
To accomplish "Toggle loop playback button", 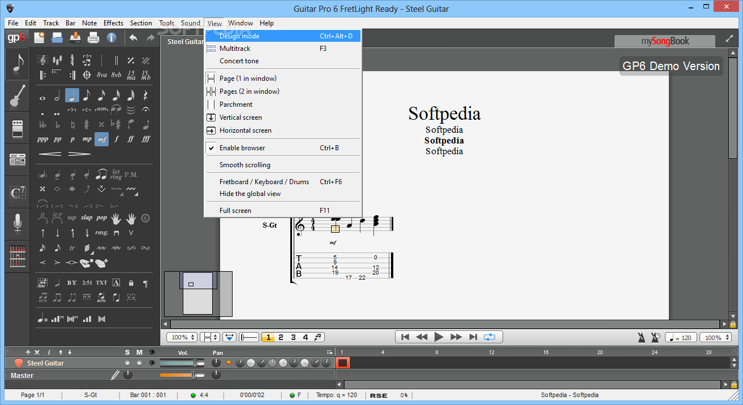I will coord(489,337).
